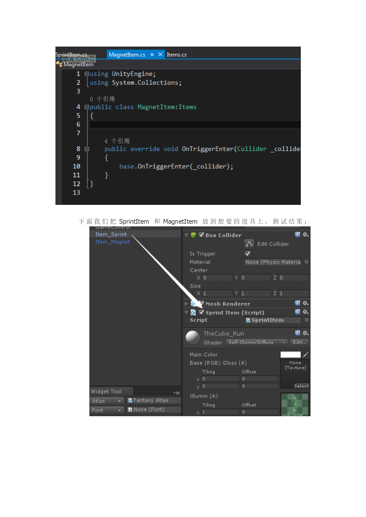Select Item_Sprint in the hierarchy
The width and height of the screenshot is (366, 517).
111,234
